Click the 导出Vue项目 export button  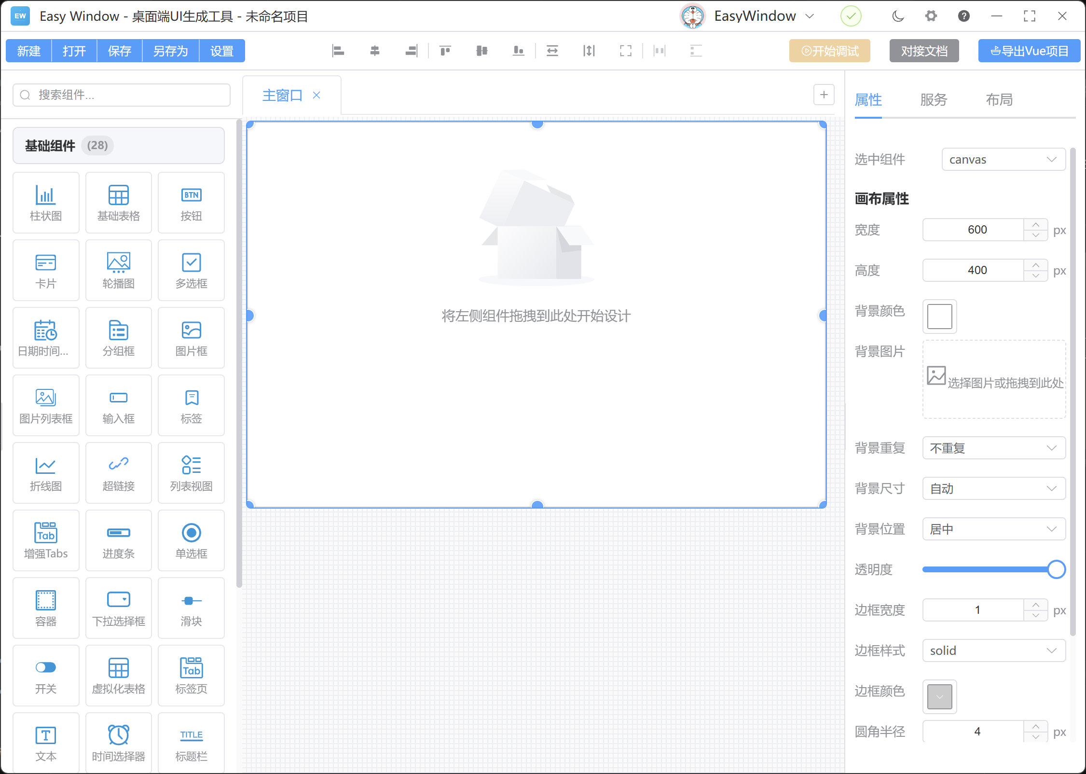1029,51
